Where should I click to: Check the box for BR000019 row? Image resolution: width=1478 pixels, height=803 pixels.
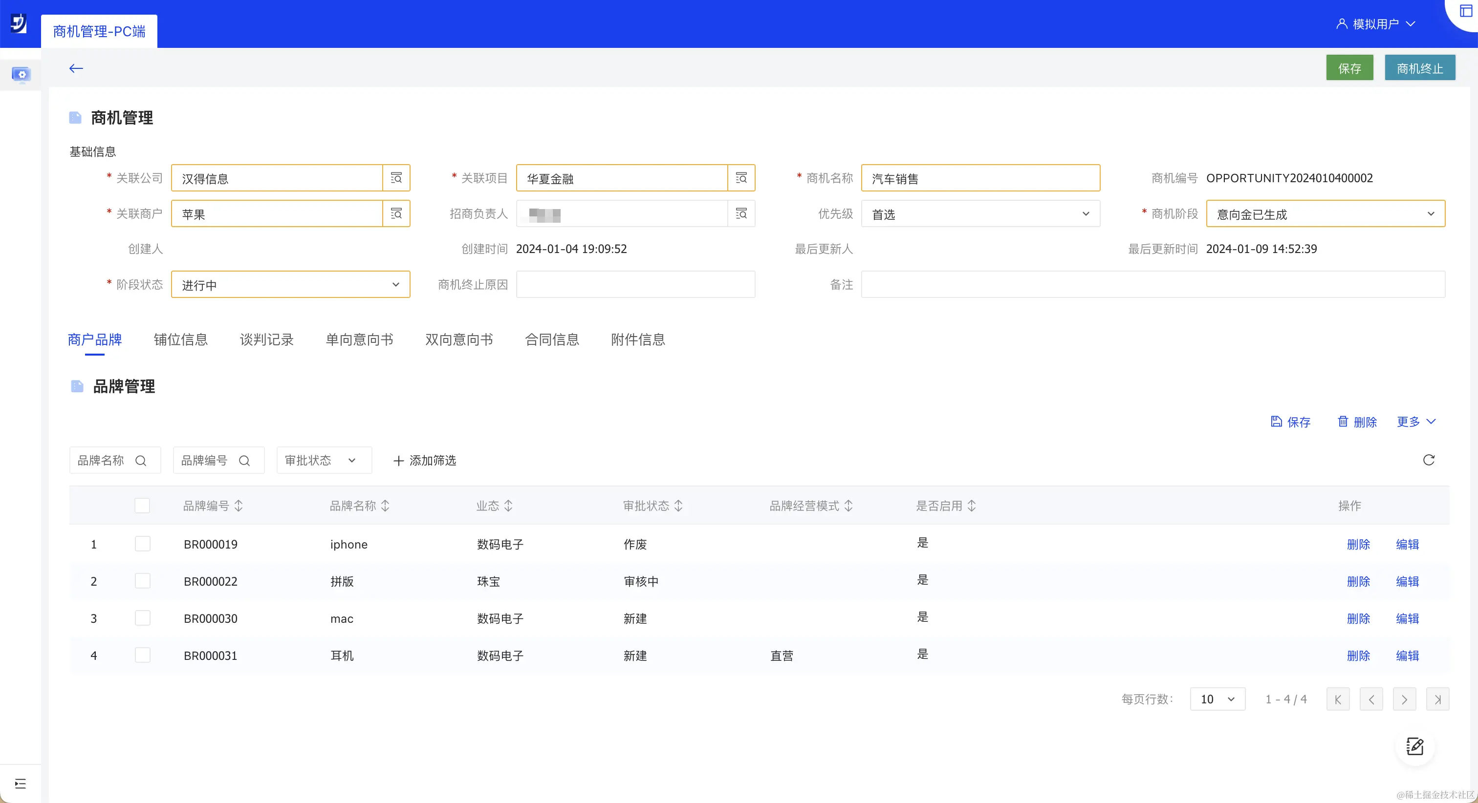pyautogui.click(x=142, y=543)
